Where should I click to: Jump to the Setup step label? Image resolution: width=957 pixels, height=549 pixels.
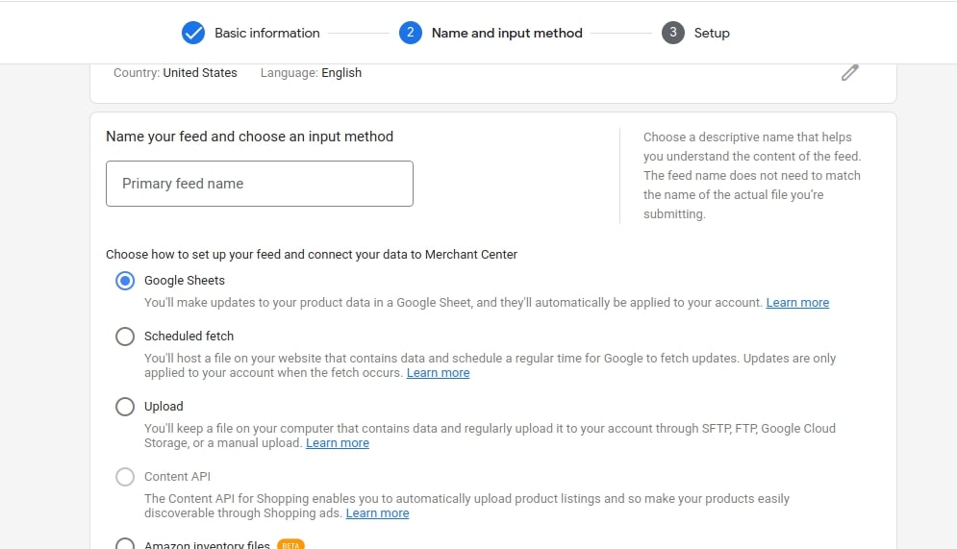point(712,33)
